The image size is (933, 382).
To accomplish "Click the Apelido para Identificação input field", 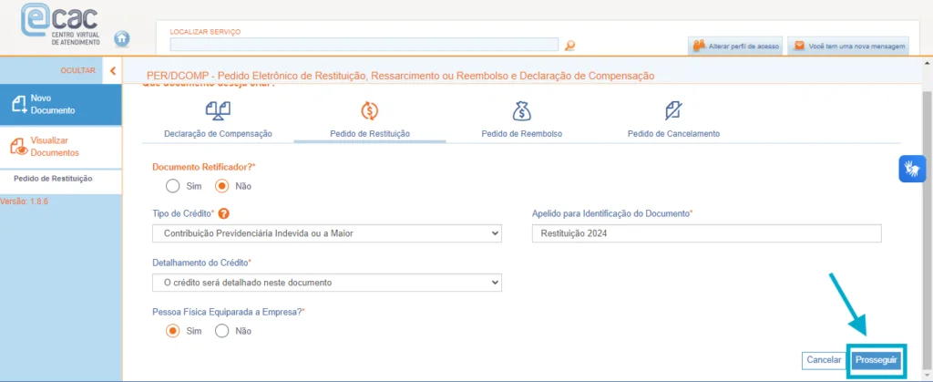I will (706, 234).
